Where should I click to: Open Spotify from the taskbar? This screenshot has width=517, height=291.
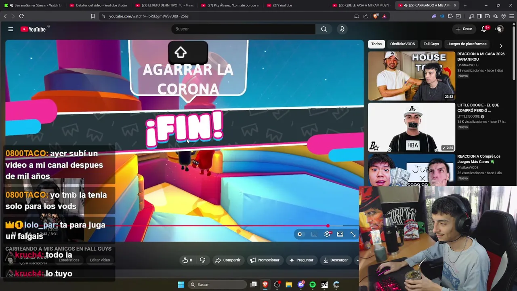(313, 285)
